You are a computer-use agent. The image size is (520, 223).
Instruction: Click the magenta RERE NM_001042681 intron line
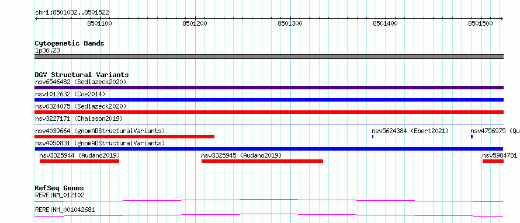tap(269, 215)
